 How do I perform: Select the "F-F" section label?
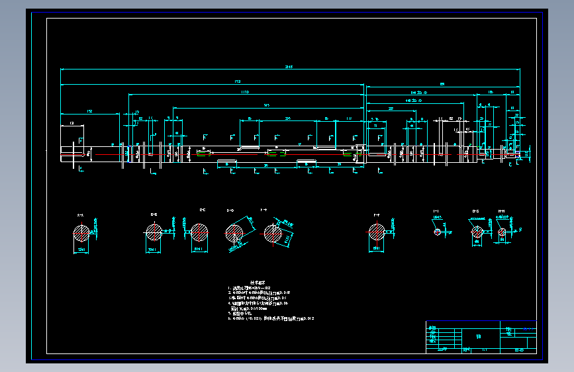pos(376,215)
